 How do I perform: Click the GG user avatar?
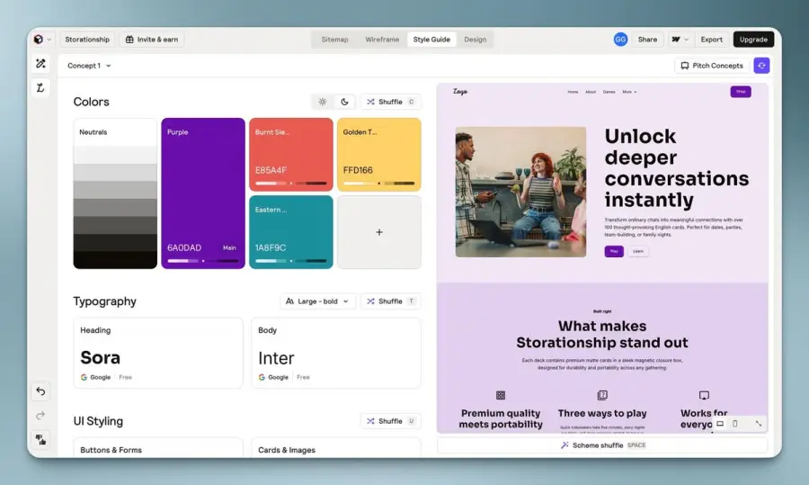pos(620,40)
